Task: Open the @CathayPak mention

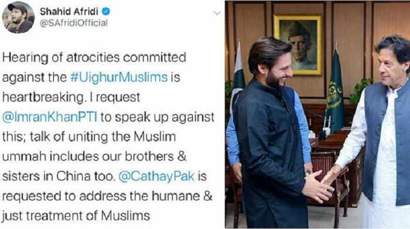Action: [x=156, y=176]
